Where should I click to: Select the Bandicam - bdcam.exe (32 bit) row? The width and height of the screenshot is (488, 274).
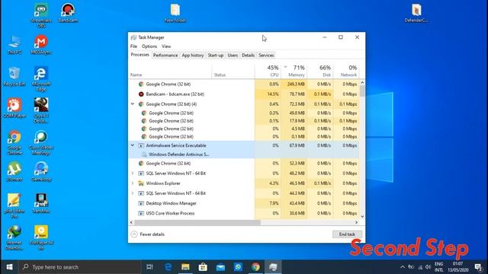click(244, 94)
